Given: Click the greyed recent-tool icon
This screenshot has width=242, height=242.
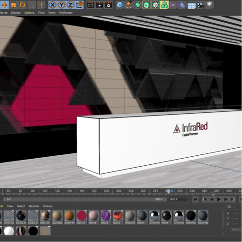Looking at the screenshot, I should tap(32, 5).
